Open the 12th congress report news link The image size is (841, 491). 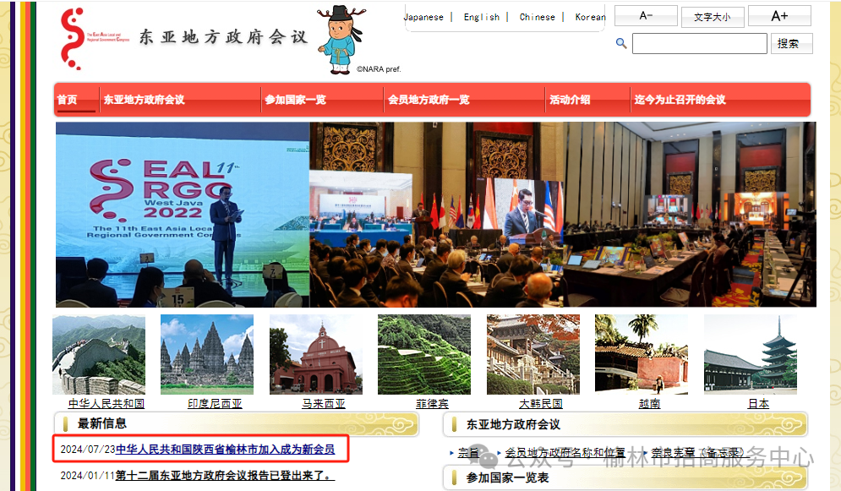click(225, 476)
